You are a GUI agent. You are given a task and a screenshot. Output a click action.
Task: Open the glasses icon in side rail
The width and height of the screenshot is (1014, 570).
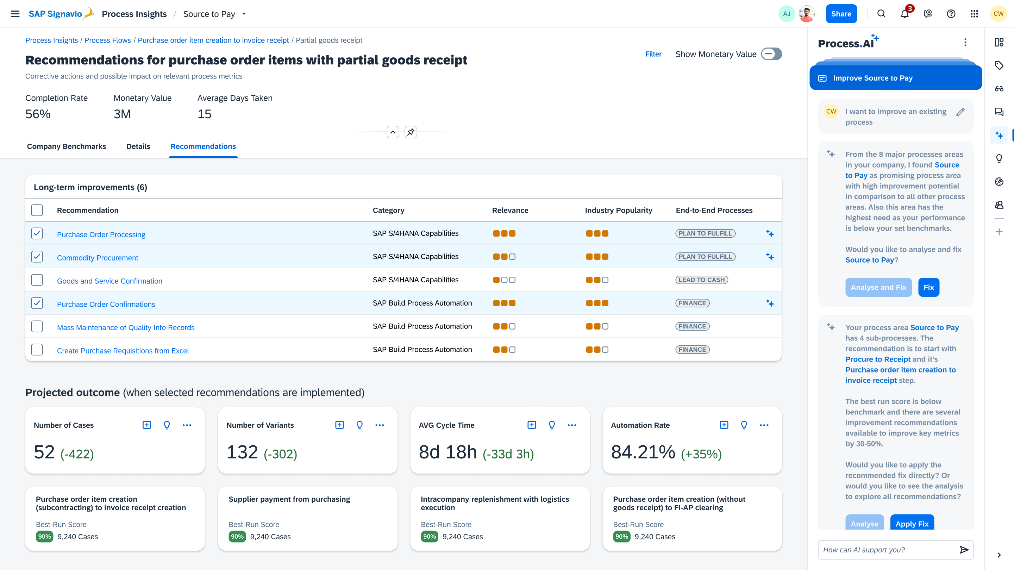[x=999, y=89]
